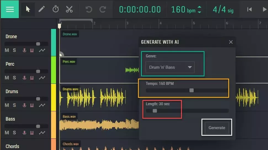Solo the Perc track
The height and width of the screenshot is (150, 268).
pos(14,78)
